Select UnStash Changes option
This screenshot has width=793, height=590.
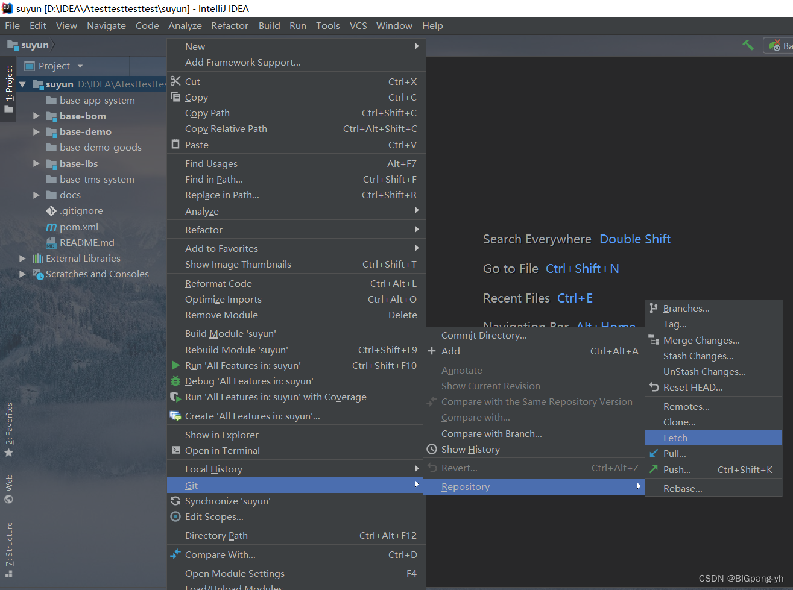[713, 371]
